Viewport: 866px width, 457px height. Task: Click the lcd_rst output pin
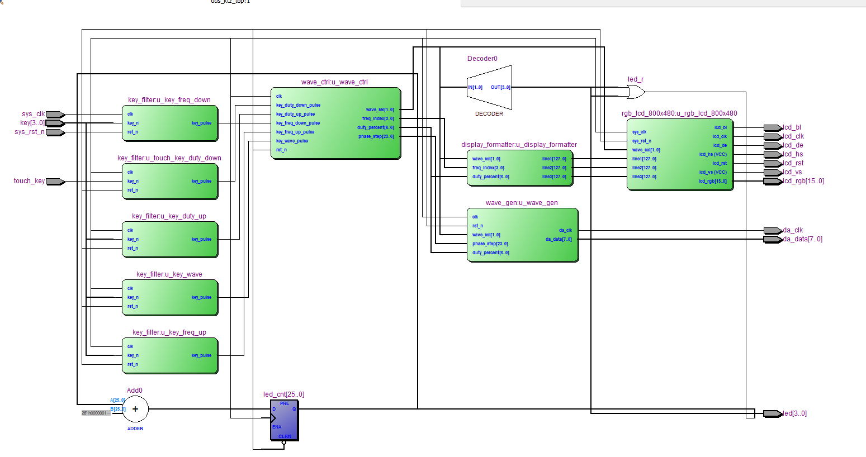tap(773, 163)
